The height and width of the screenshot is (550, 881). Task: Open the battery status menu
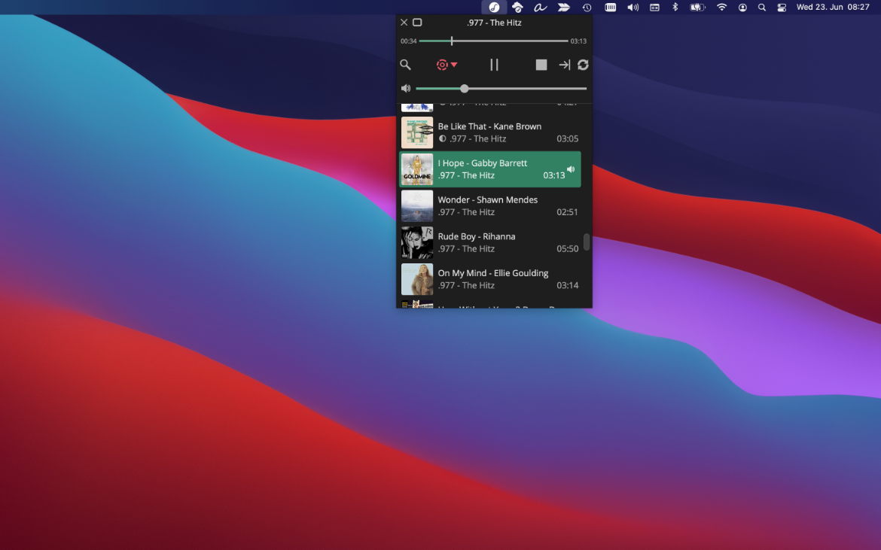click(x=697, y=8)
